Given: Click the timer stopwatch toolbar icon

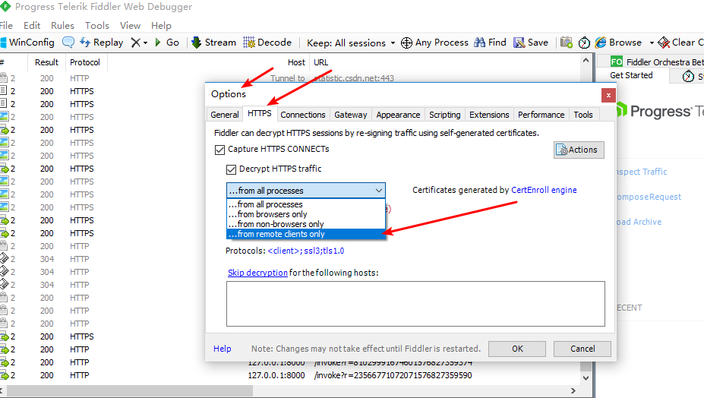Looking at the screenshot, I should pos(584,43).
